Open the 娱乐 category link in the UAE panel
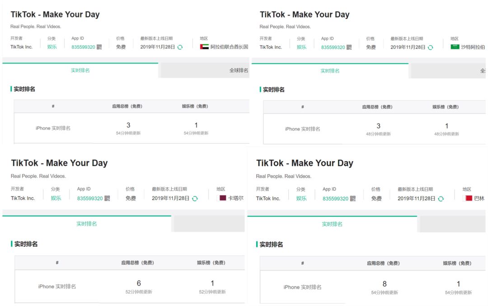 52,47
